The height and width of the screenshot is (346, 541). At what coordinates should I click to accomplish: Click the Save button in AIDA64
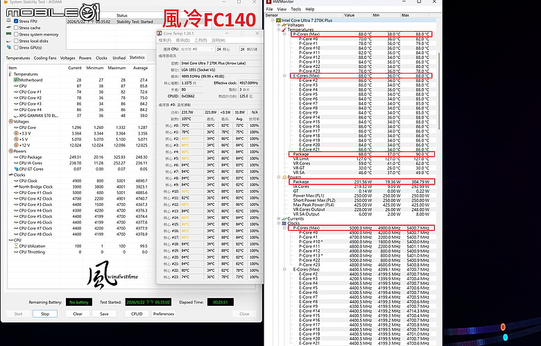tap(104, 314)
